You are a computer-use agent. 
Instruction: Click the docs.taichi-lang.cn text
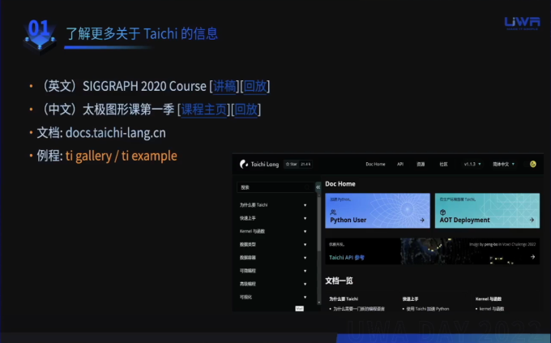pos(116,133)
